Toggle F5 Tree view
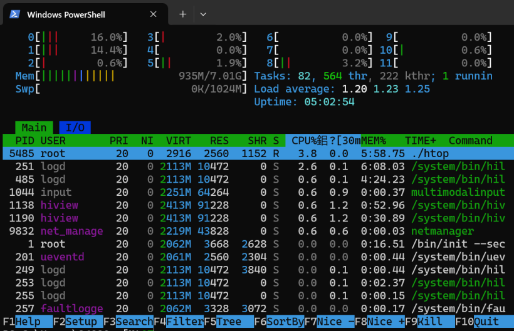This screenshot has width=514, height=331. point(229,322)
